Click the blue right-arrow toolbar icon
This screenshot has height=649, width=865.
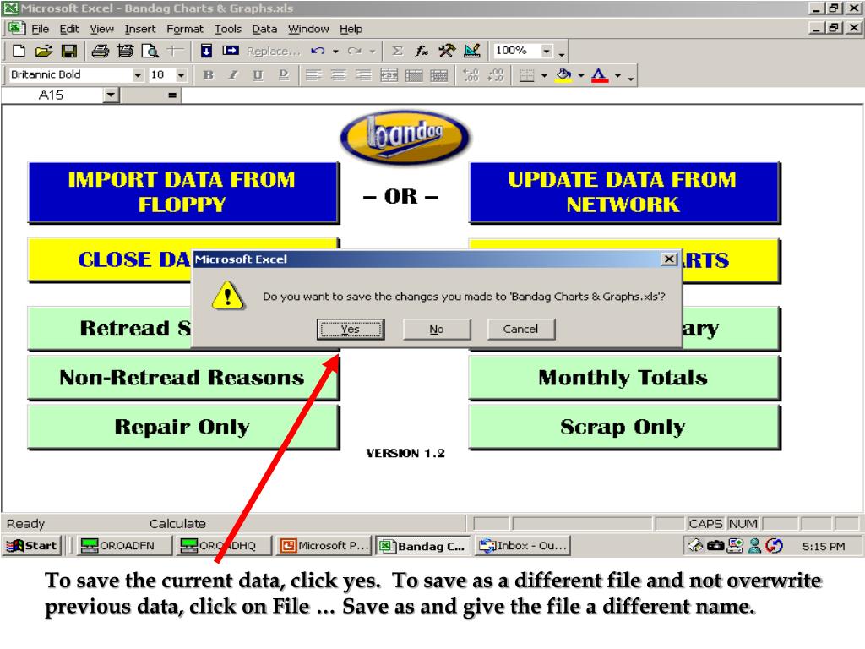[230, 51]
